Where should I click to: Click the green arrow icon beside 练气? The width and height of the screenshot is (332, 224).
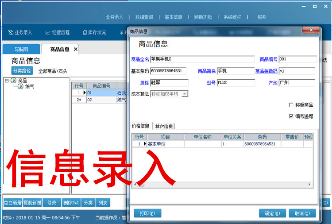[x=20, y=86]
